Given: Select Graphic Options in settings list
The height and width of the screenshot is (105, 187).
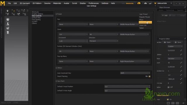Looking at the screenshot, I should (x=37, y=14).
